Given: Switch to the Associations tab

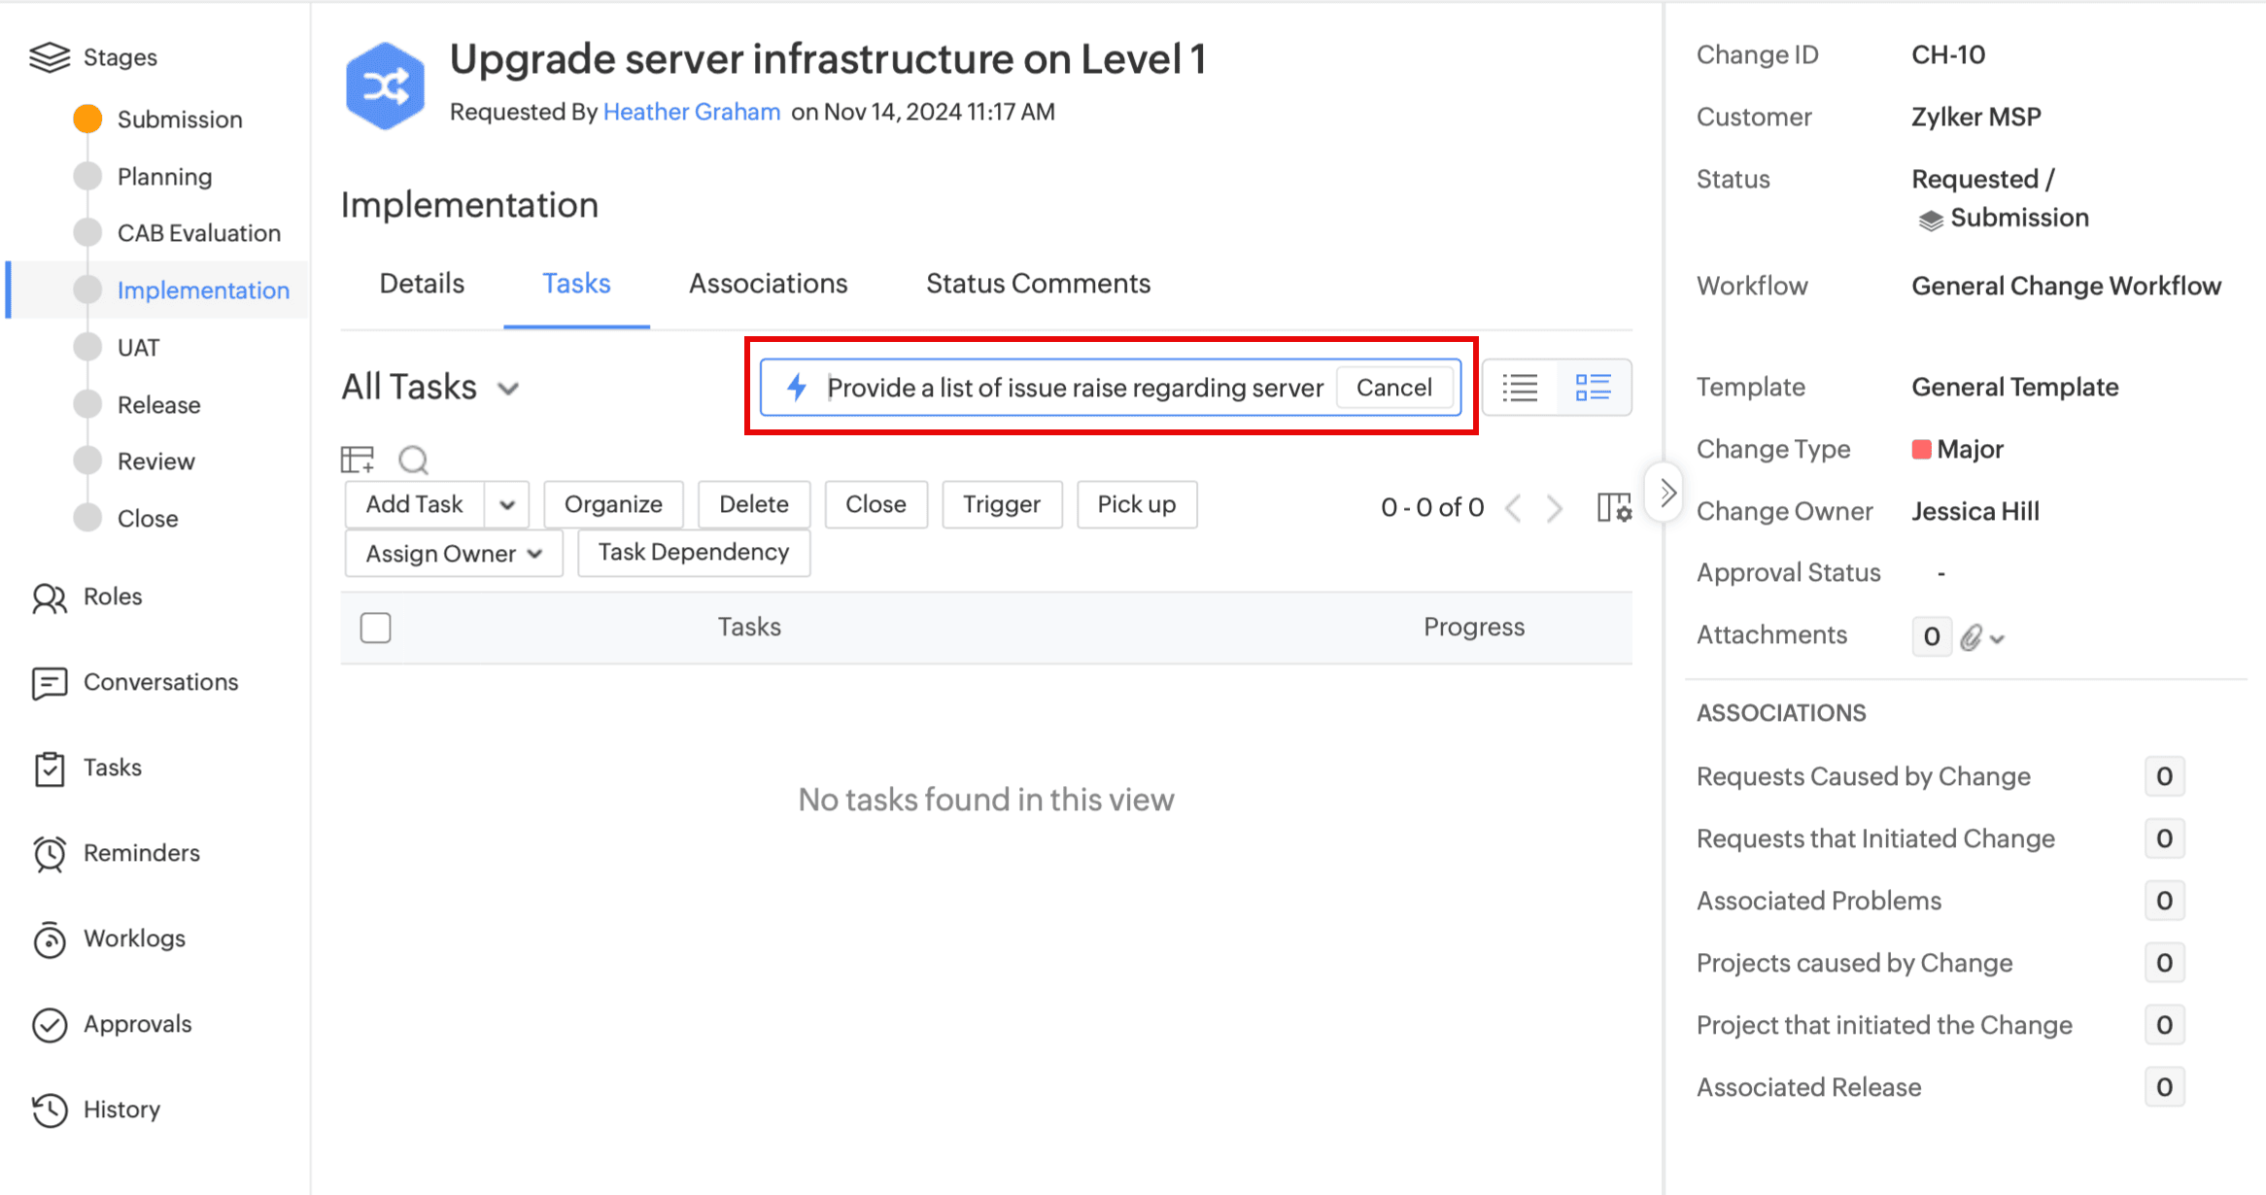Looking at the screenshot, I should (x=768, y=284).
